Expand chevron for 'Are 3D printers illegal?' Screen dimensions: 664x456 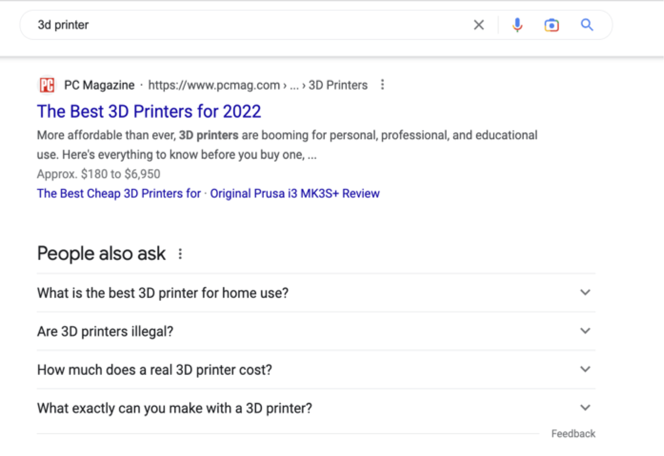[x=585, y=331]
